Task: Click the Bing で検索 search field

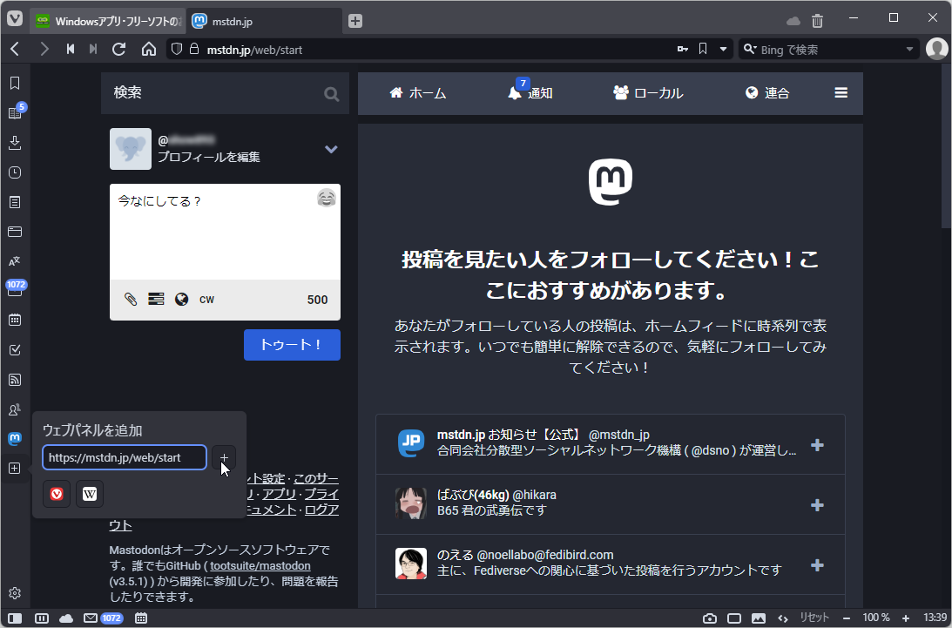Action: click(828, 50)
